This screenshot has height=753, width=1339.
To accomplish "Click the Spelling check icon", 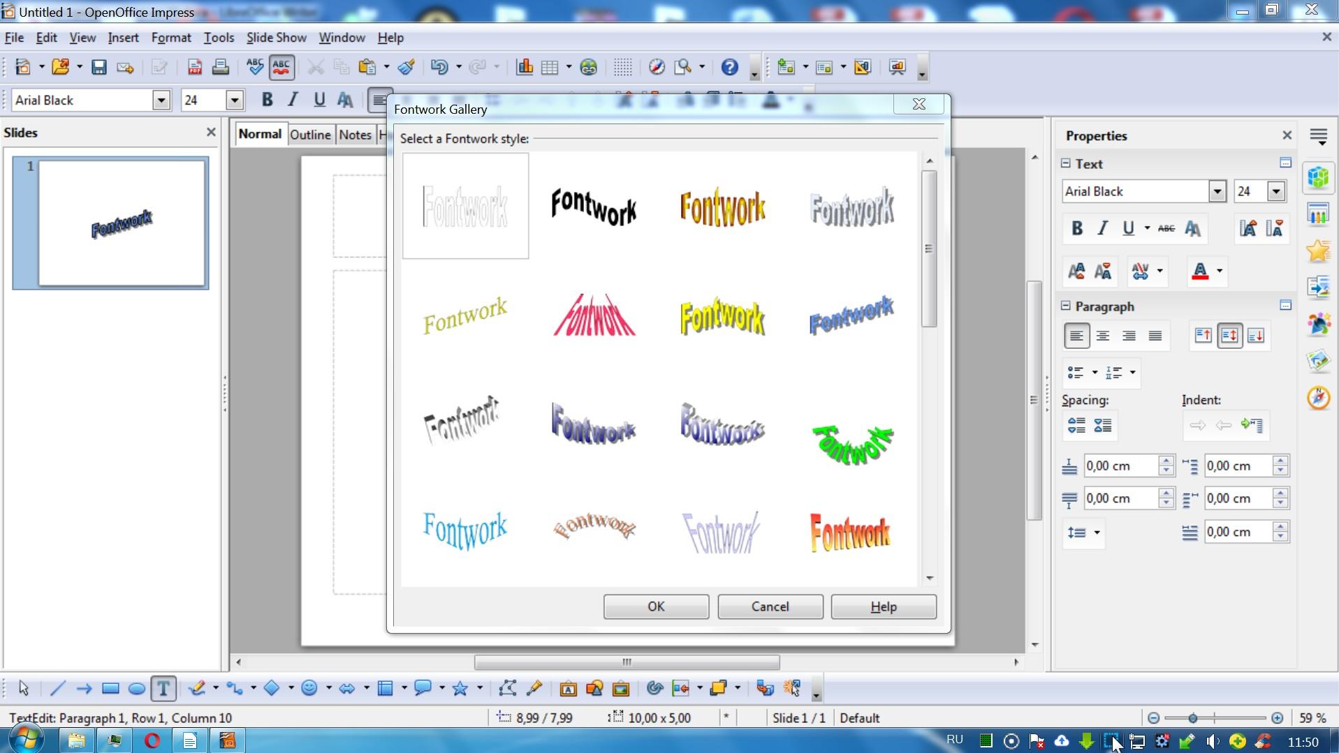I will 255,67.
